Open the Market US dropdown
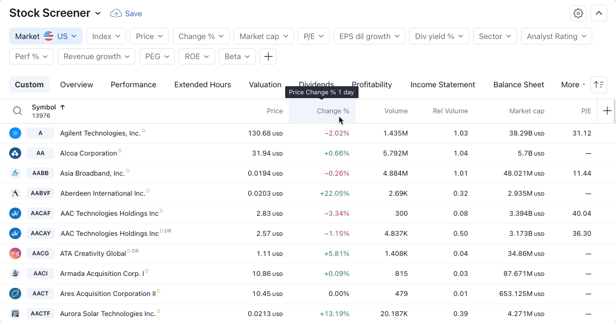Screen dimensions: 616x322 coord(46,36)
